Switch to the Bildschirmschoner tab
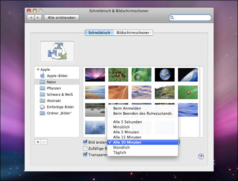 click(134, 33)
